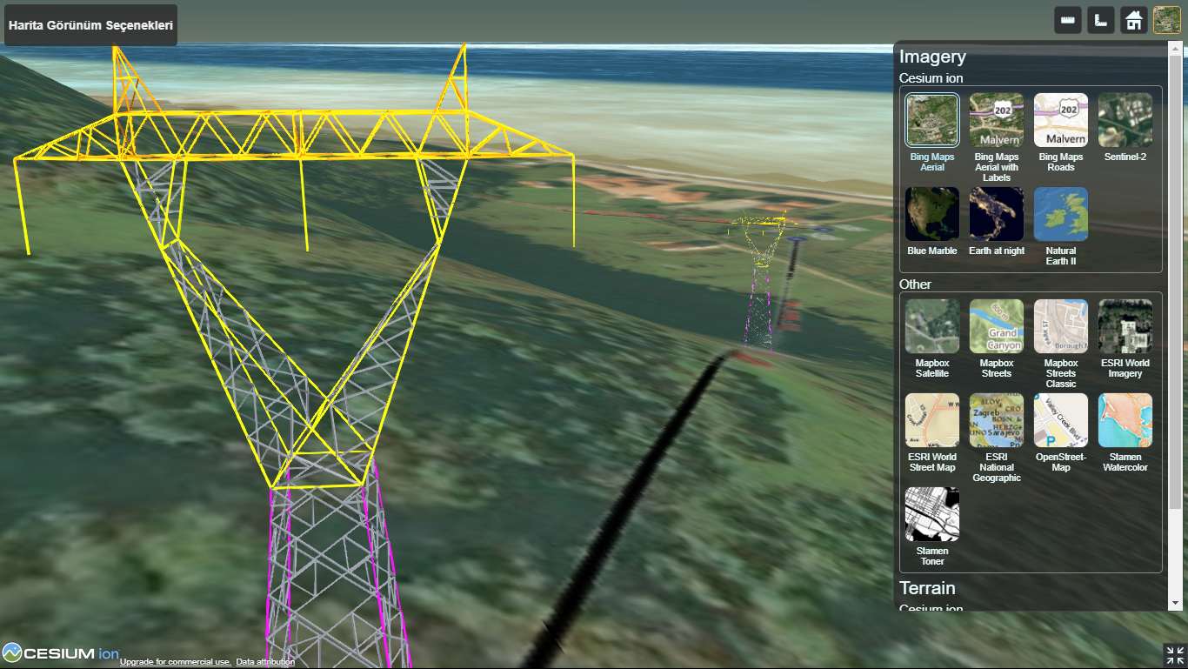Open the straight ruler distance tool
Viewport: 1188px width, 669px height.
pyautogui.click(x=1068, y=20)
